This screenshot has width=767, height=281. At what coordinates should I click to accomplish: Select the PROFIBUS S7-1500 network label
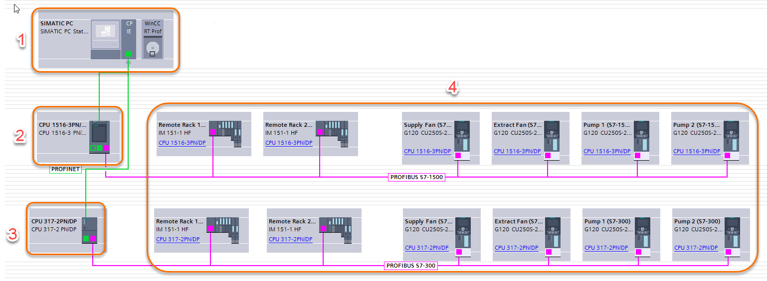pos(416,177)
